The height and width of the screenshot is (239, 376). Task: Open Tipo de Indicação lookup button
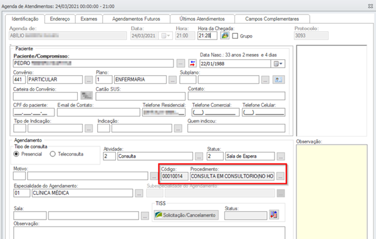point(89,128)
